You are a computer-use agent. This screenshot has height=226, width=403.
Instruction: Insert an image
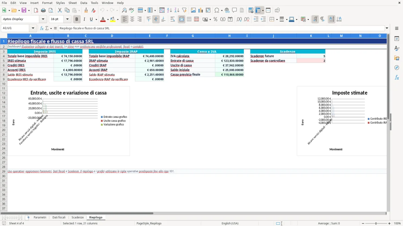[x=193, y=10]
